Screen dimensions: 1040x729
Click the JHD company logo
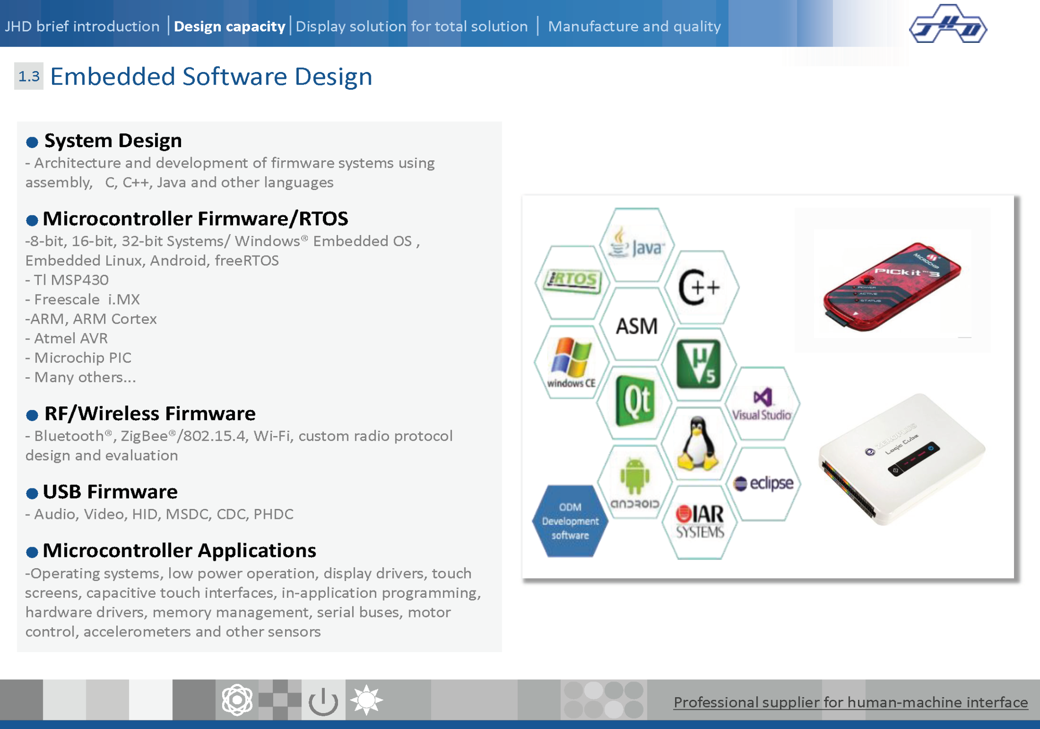click(948, 25)
